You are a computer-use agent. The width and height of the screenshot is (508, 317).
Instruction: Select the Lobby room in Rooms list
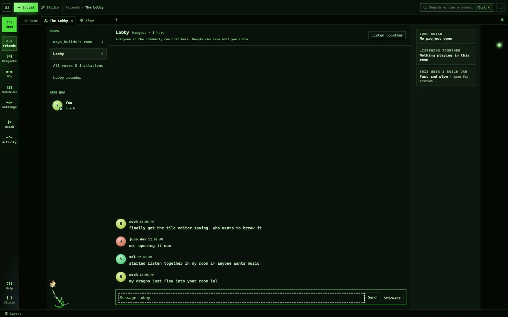(78, 54)
